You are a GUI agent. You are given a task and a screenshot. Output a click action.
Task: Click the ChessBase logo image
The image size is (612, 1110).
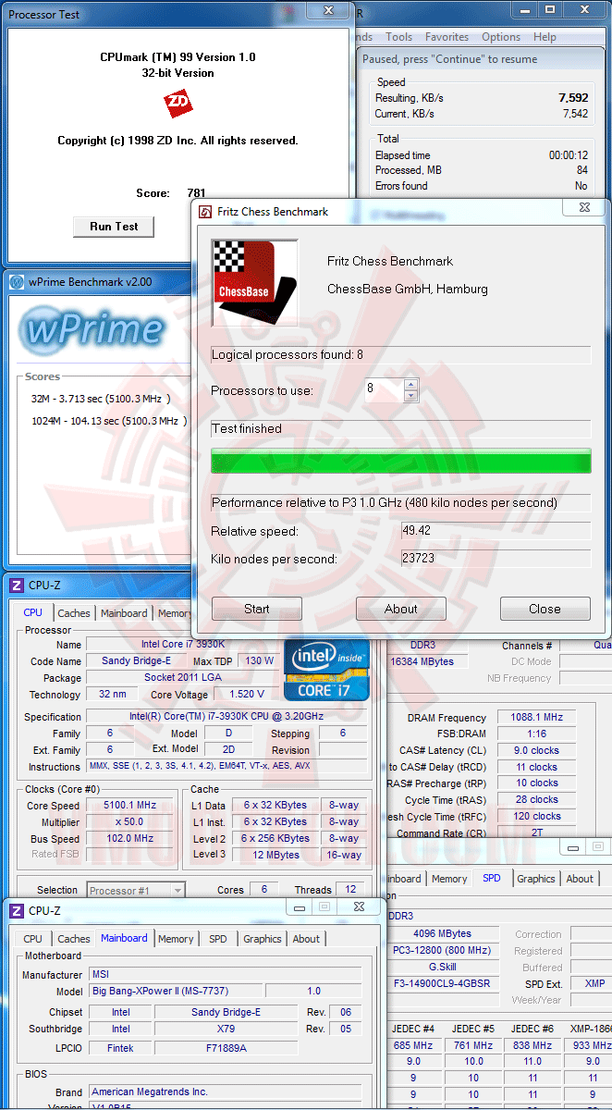point(255,283)
